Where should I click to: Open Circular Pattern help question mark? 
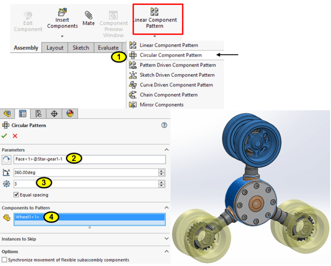point(164,125)
